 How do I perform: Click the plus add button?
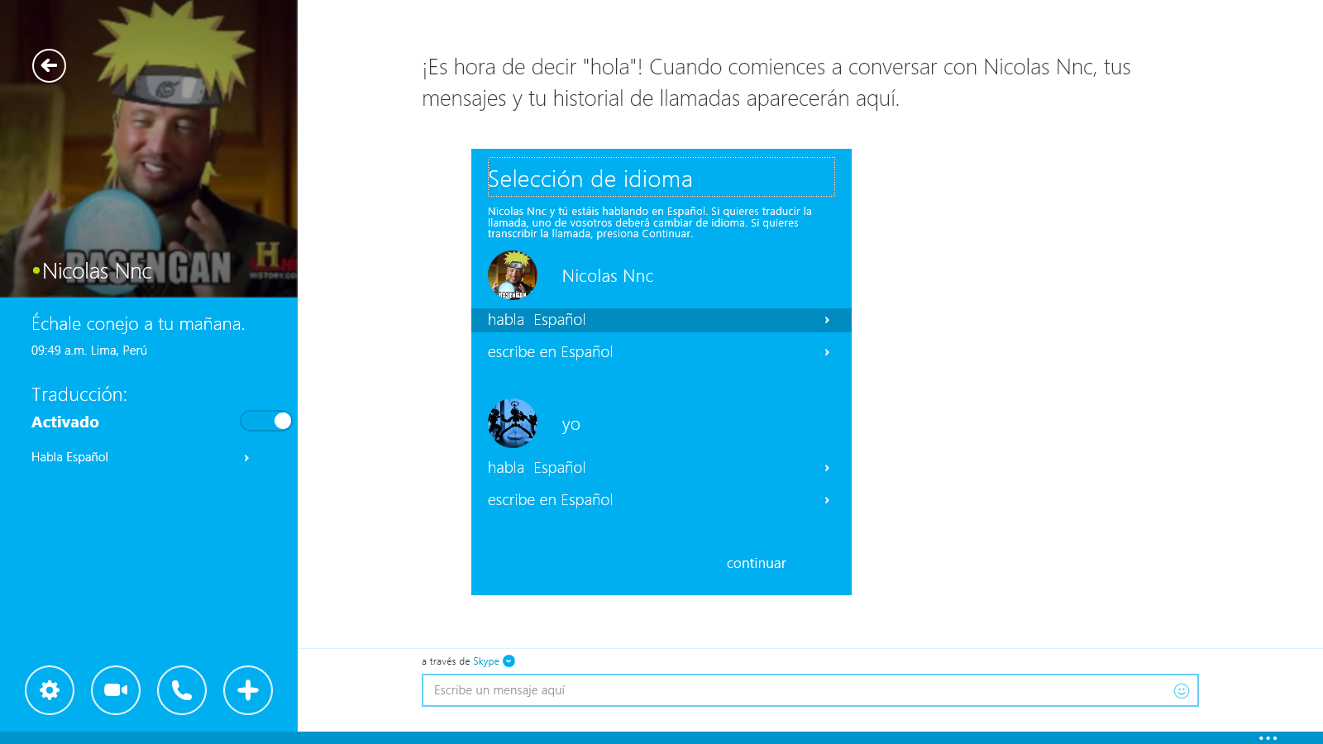pos(248,690)
